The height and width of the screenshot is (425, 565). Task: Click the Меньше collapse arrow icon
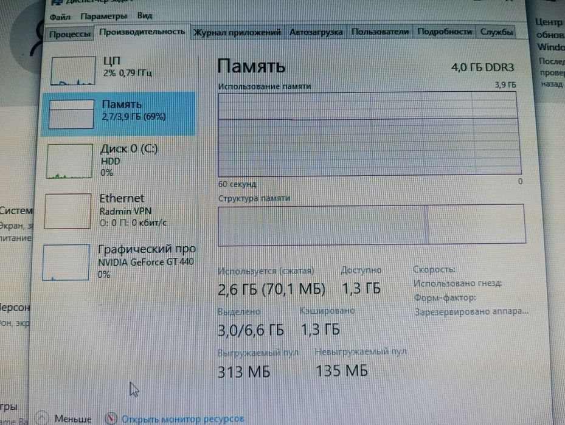point(42,418)
